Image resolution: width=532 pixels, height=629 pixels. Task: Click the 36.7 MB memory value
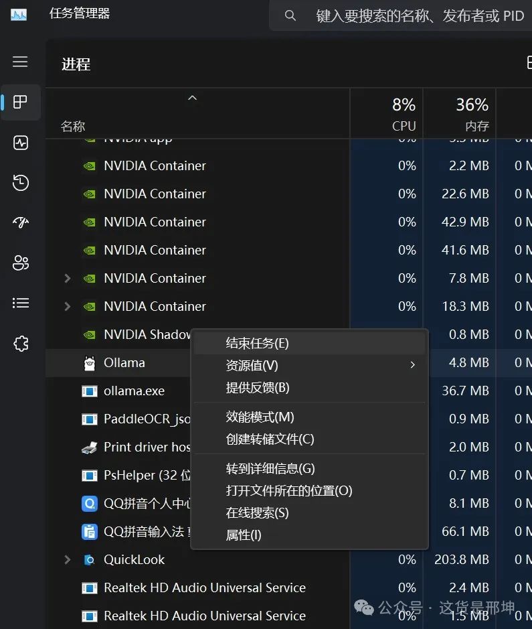(465, 391)
